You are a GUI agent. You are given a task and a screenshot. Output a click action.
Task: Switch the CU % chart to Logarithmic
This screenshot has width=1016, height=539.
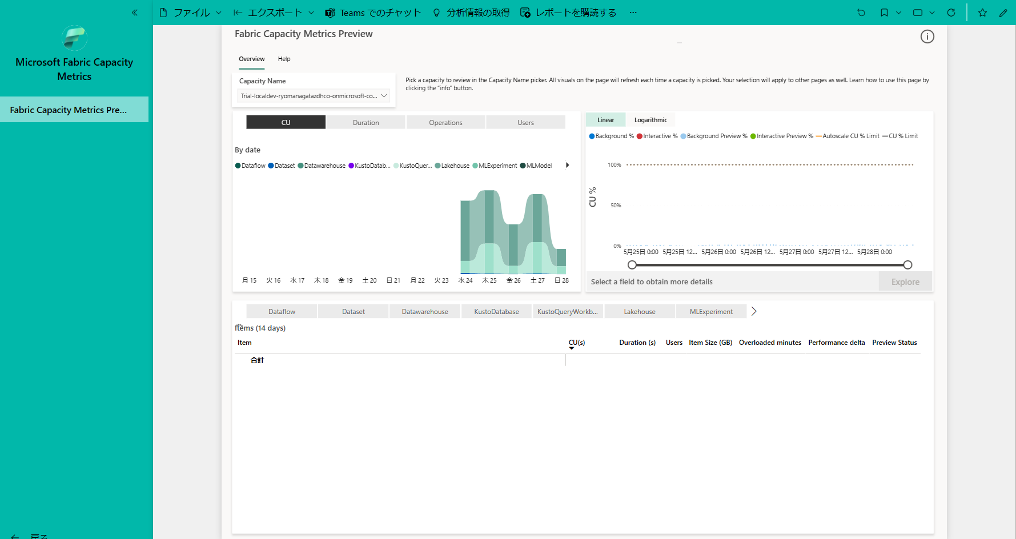[x=650, y=119]
